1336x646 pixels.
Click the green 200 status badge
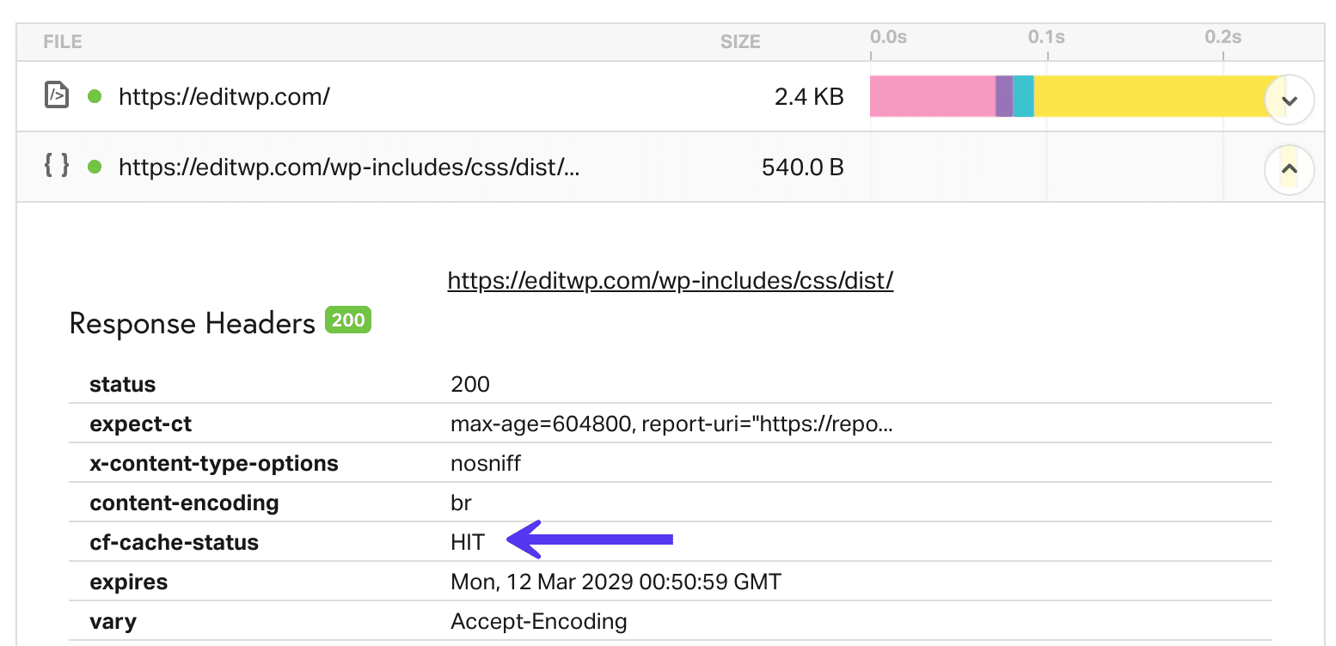tap(348, 320)
